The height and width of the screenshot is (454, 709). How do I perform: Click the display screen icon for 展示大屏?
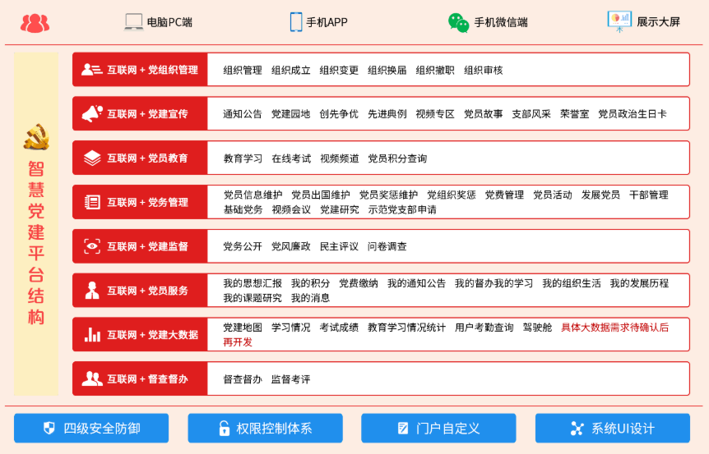pyautogui.click(x=619, y=21)
